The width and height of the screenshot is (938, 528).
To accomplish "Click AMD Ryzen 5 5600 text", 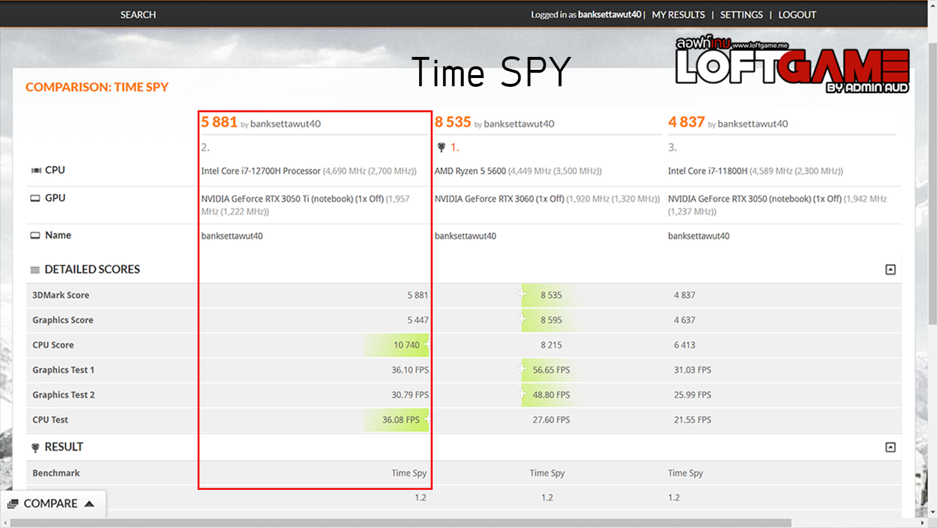I will (x=470, y=171).
